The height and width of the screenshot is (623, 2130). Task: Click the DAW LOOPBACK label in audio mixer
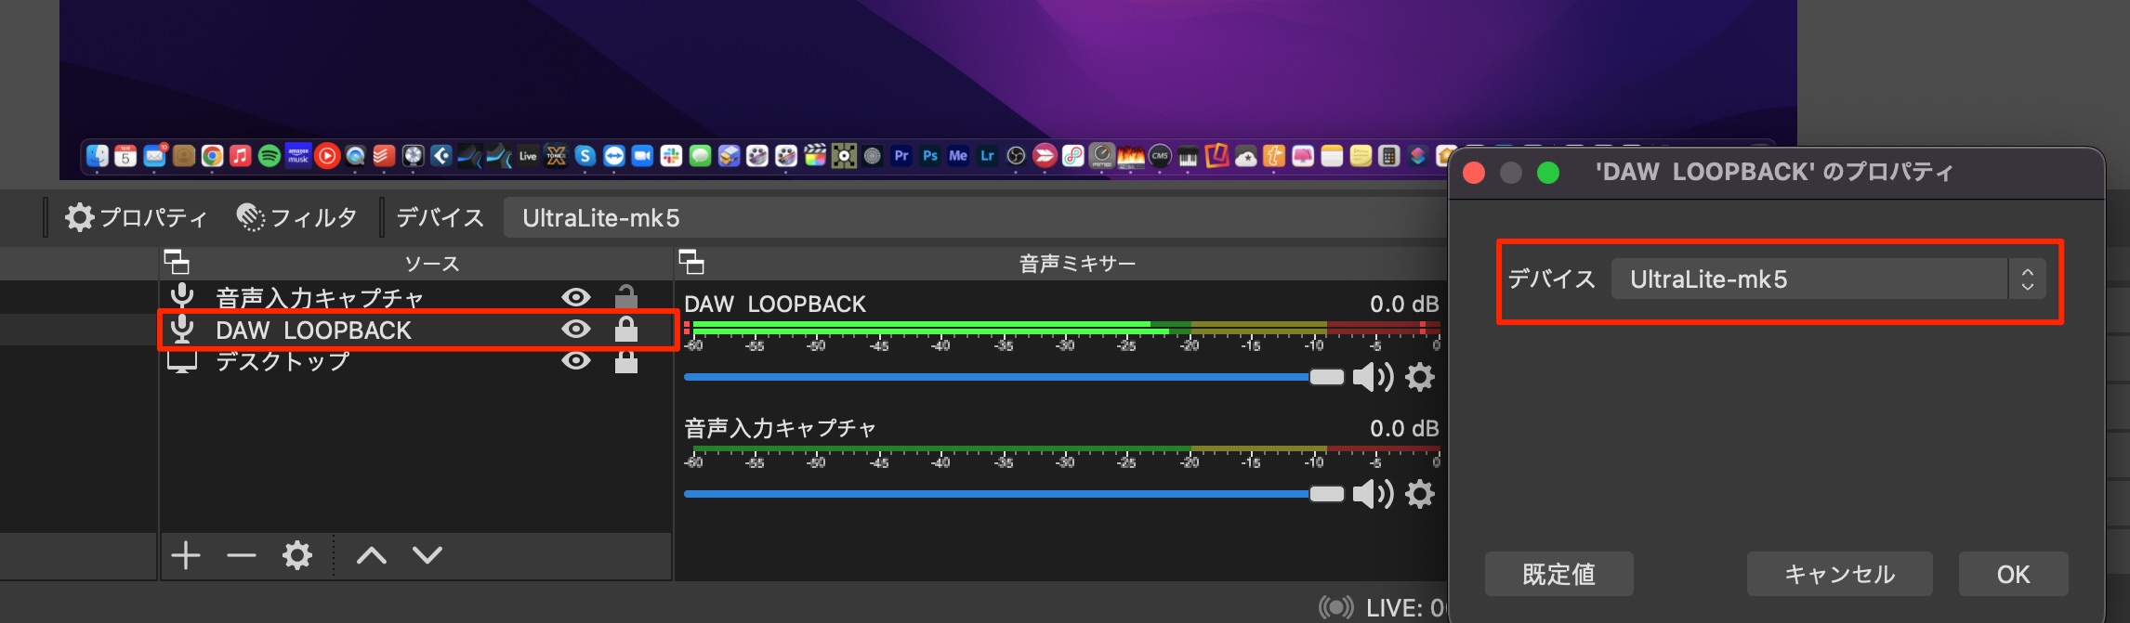pos(775,304)
